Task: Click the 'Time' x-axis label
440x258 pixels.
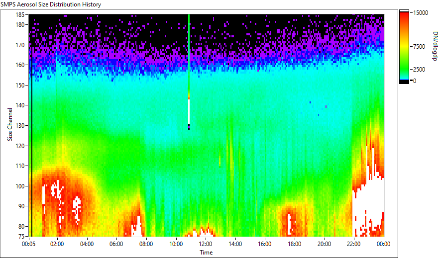Action: [x=206, y=253]
